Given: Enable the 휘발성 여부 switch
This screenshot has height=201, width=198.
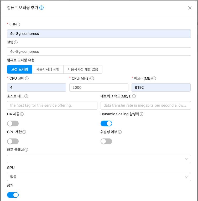Looking at the screenshot, I should (106, 141).
